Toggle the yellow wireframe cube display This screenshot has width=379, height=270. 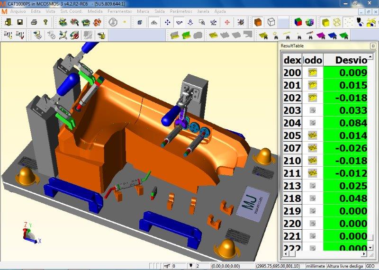(337, 22)
